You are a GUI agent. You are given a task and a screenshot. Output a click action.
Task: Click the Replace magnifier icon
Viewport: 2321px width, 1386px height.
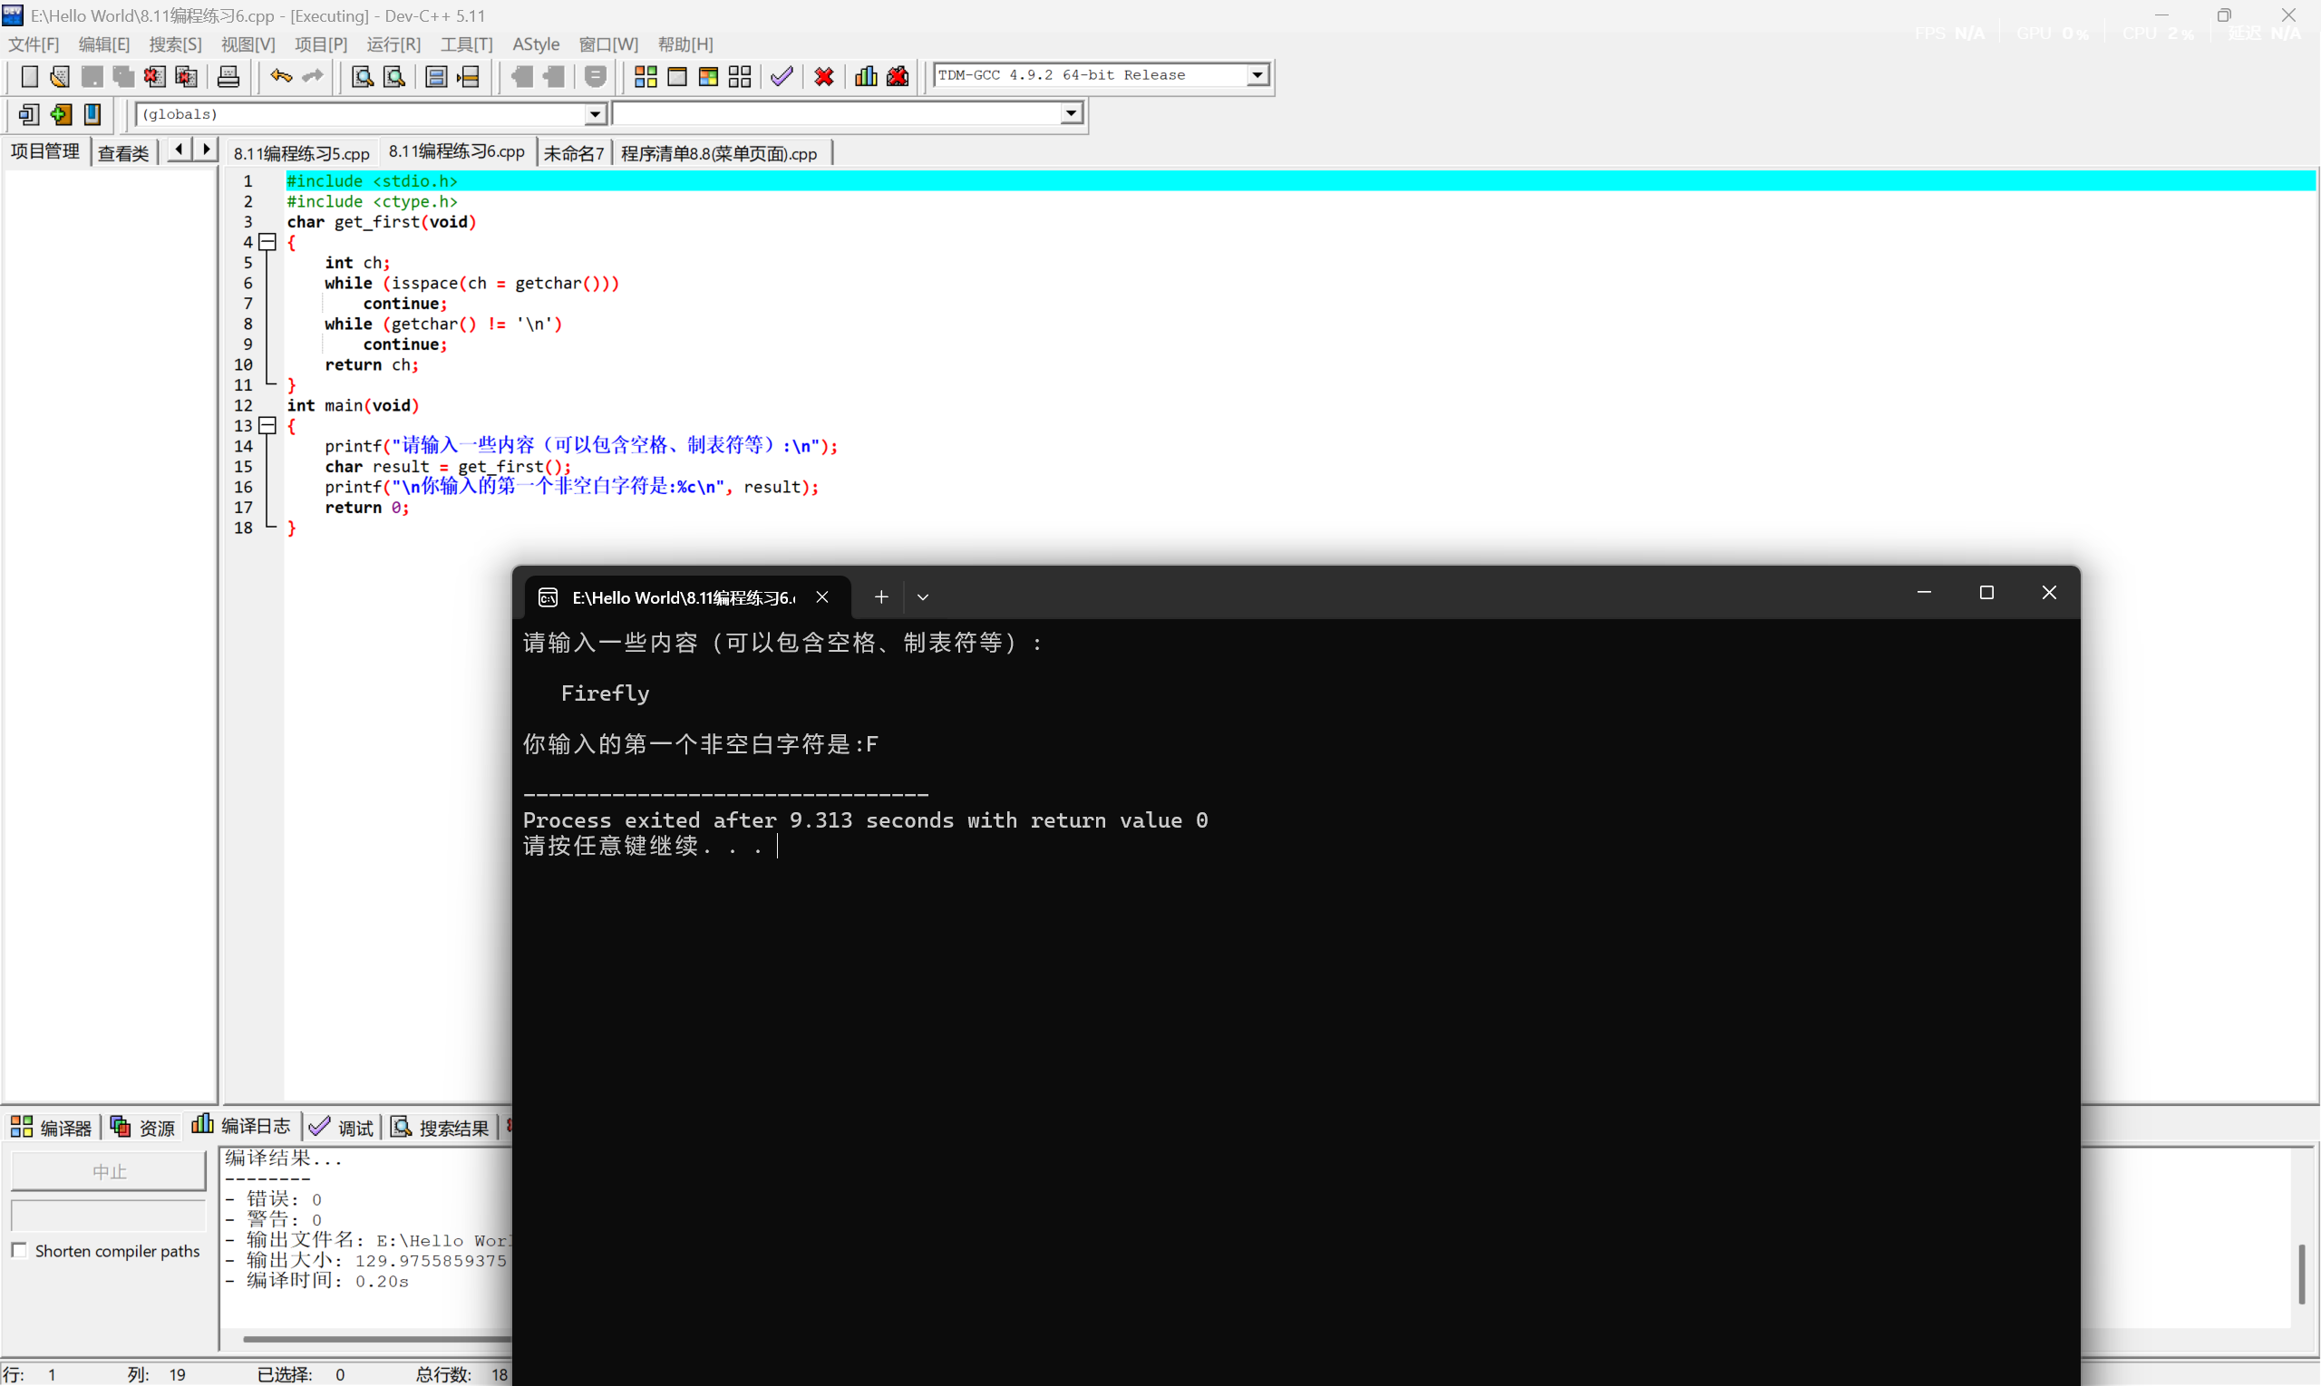[x=394, y=76]
